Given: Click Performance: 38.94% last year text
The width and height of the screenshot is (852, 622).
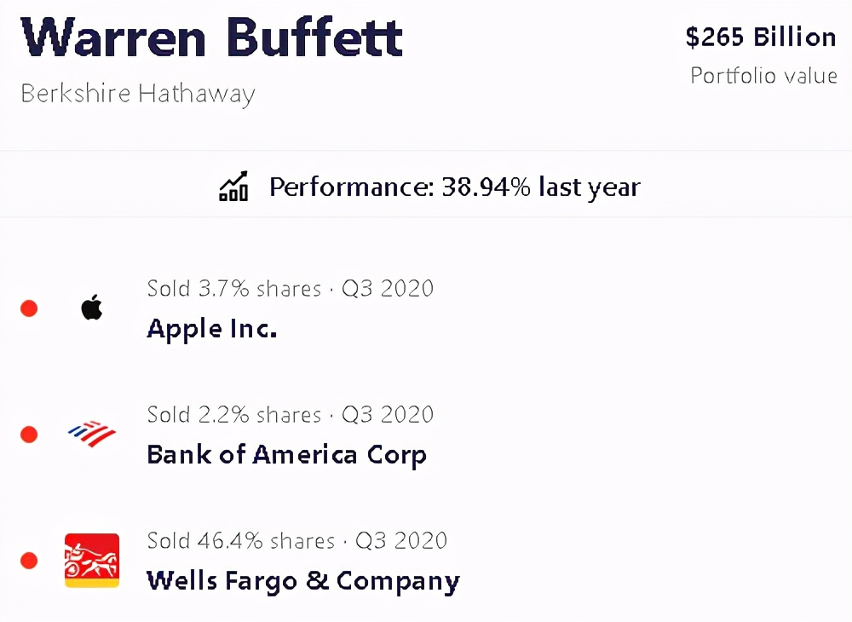Looking at the screenshot, I should tap(454, 187).
